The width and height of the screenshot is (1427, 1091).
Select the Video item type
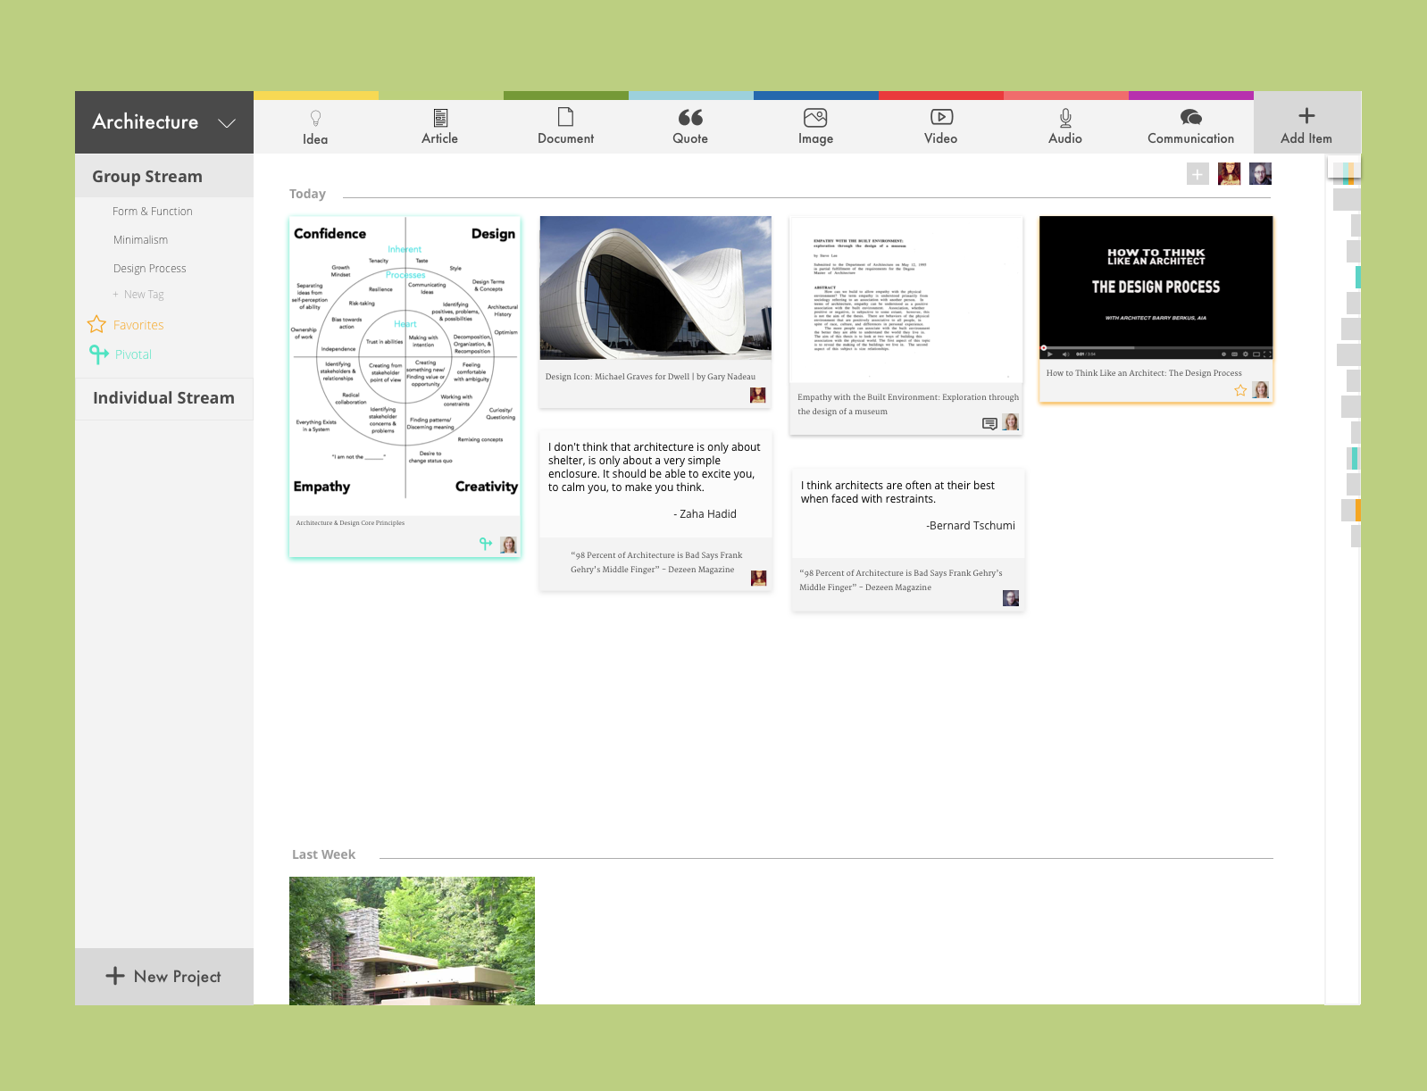(940, 127)
